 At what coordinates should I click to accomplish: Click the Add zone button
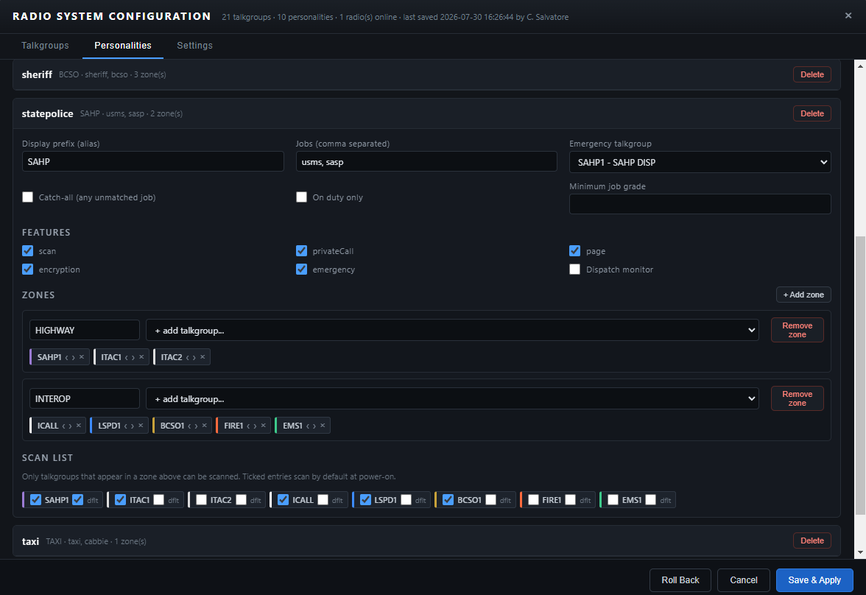pyautogui.click(x=803, y=295)
